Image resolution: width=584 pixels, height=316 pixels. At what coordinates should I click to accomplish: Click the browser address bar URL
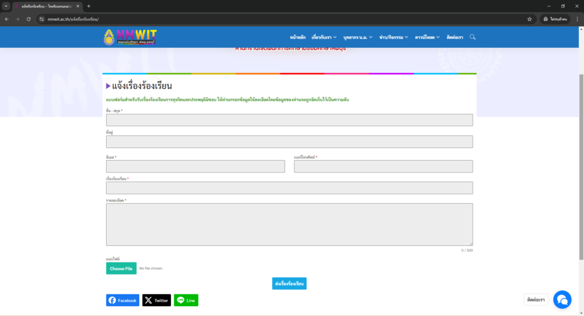pos(73,19)
